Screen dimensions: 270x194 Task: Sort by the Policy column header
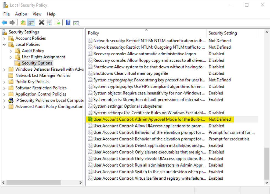(x=146, y=33)
